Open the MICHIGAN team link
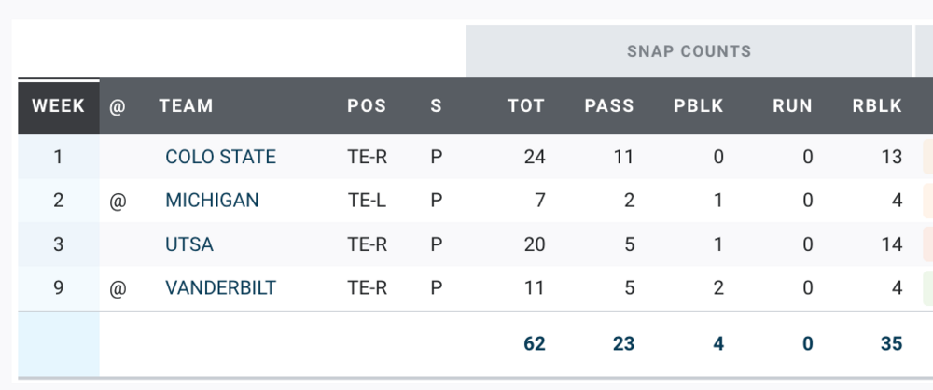This screenshot has width=933, height=390. tap(212, 201)
